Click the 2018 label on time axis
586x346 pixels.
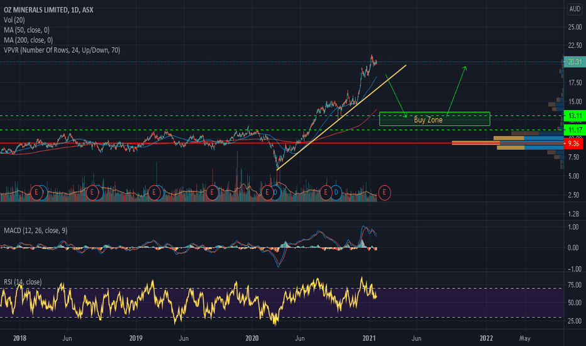click(x=20, y=338)
